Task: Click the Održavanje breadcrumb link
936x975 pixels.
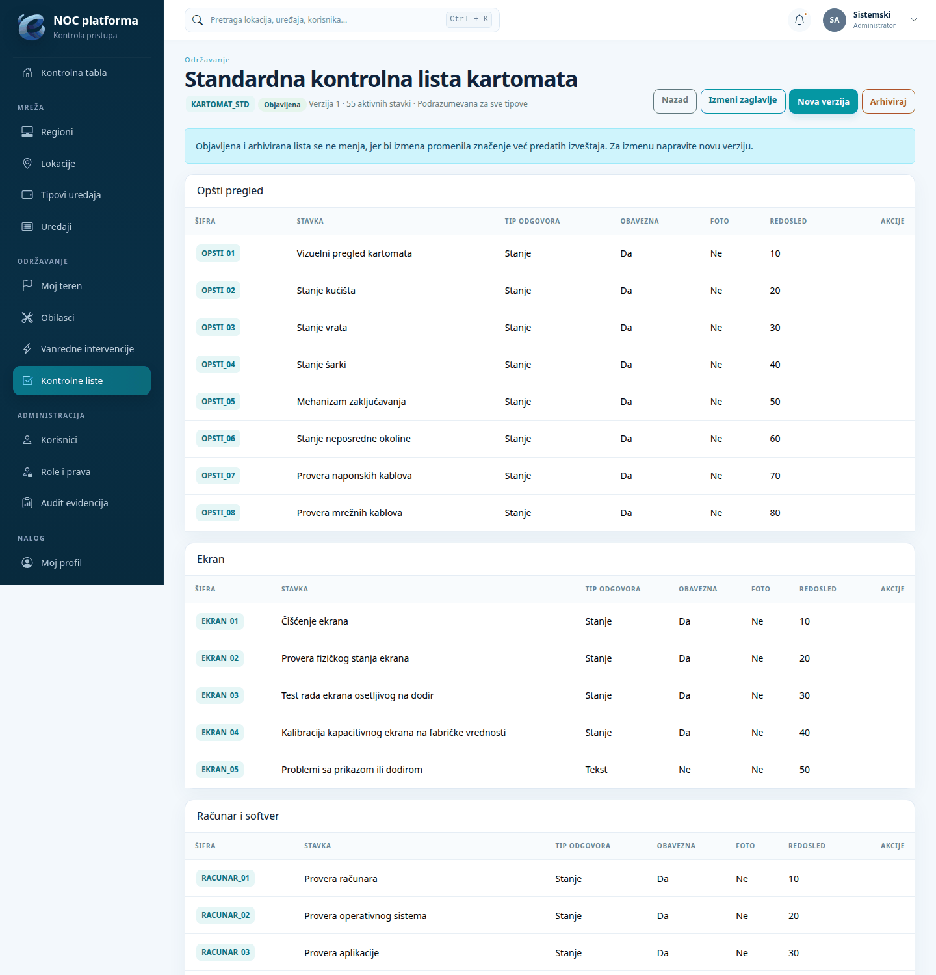Action: point(207,60)
